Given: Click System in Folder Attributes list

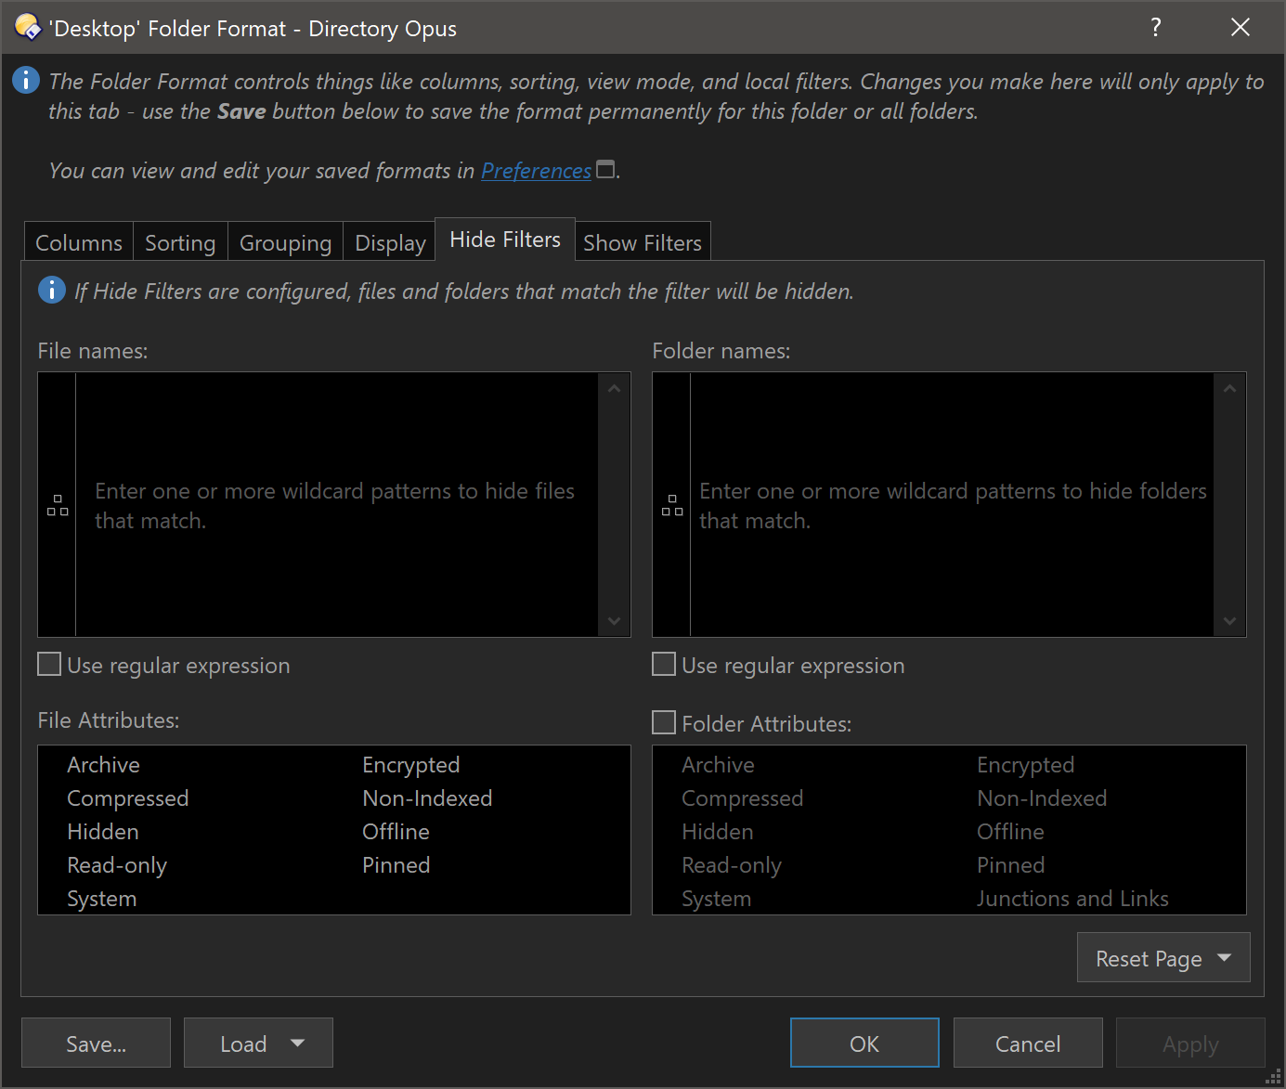Looking at the screenshot, I should tap(716, 899).
